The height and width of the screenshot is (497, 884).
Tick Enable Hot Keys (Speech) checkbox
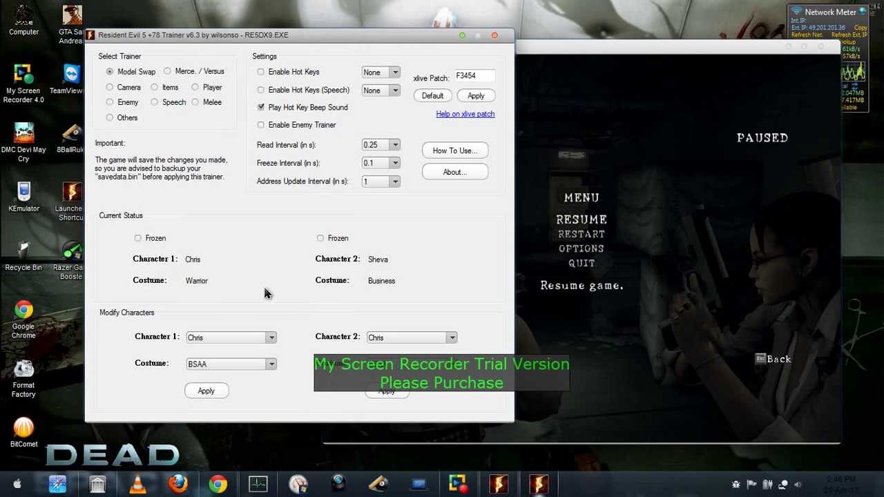(261, 90)
